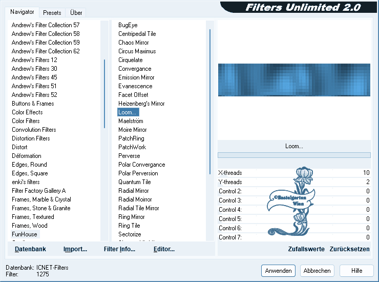
Task: Choose the Centripedal Tile filter
Action: coord(137,34)
